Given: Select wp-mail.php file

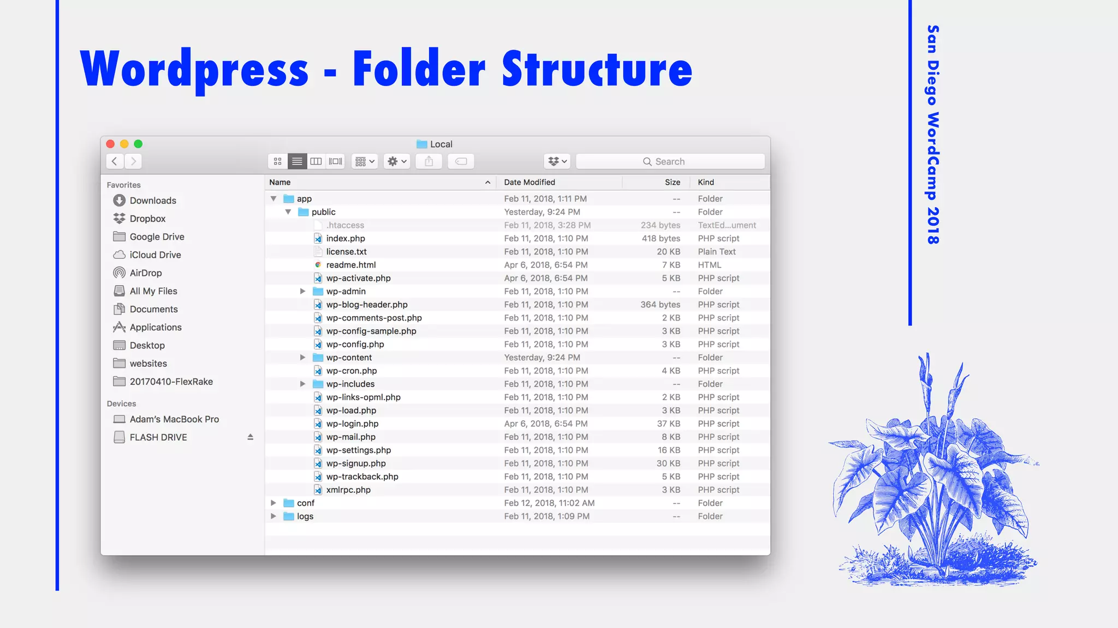Looking at the screenshot, I should (518, 437).
